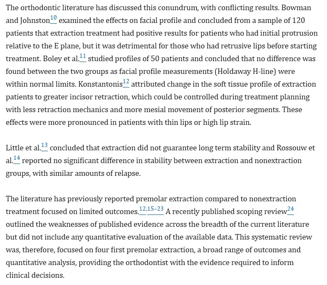This screenshot has height=285, width=327.
Task: Click the words 'scoping review'
Action: (x=262, y=212)
